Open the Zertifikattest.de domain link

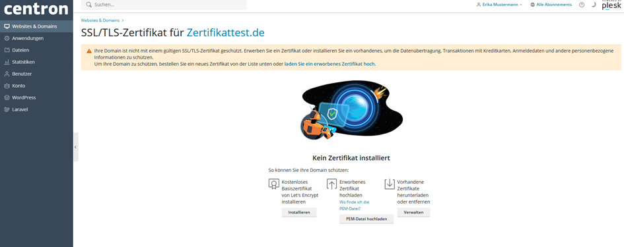(x=226, y=32)
